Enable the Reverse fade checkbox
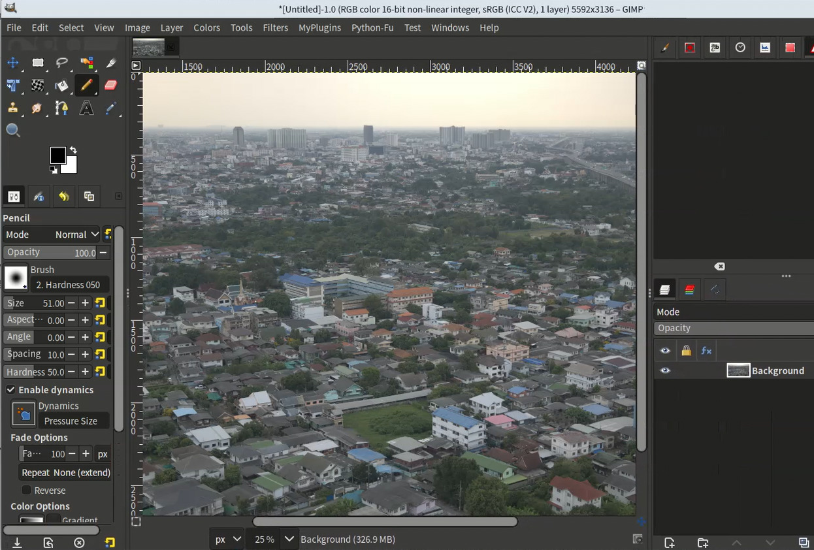 (x=27, y=490)
